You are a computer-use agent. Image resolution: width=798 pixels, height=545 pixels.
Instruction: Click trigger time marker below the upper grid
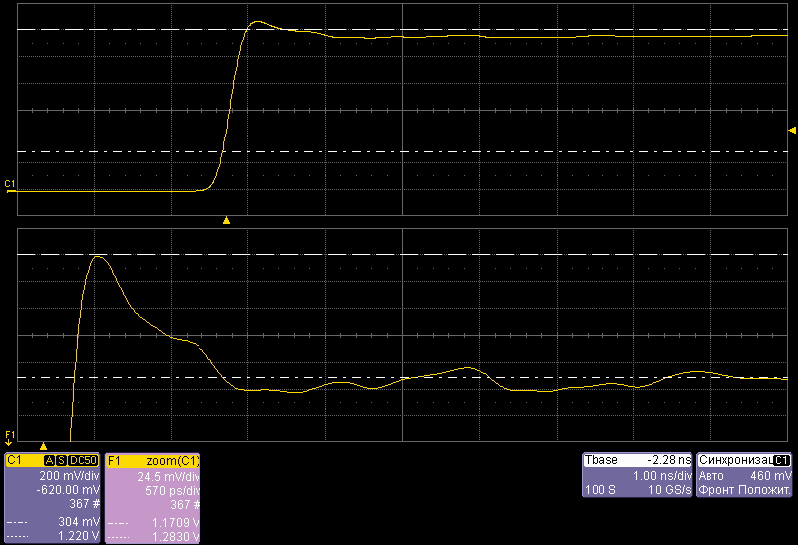(x=226, y=220)
